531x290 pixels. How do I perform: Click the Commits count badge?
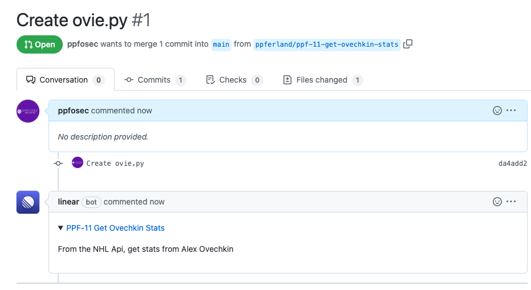180,80
